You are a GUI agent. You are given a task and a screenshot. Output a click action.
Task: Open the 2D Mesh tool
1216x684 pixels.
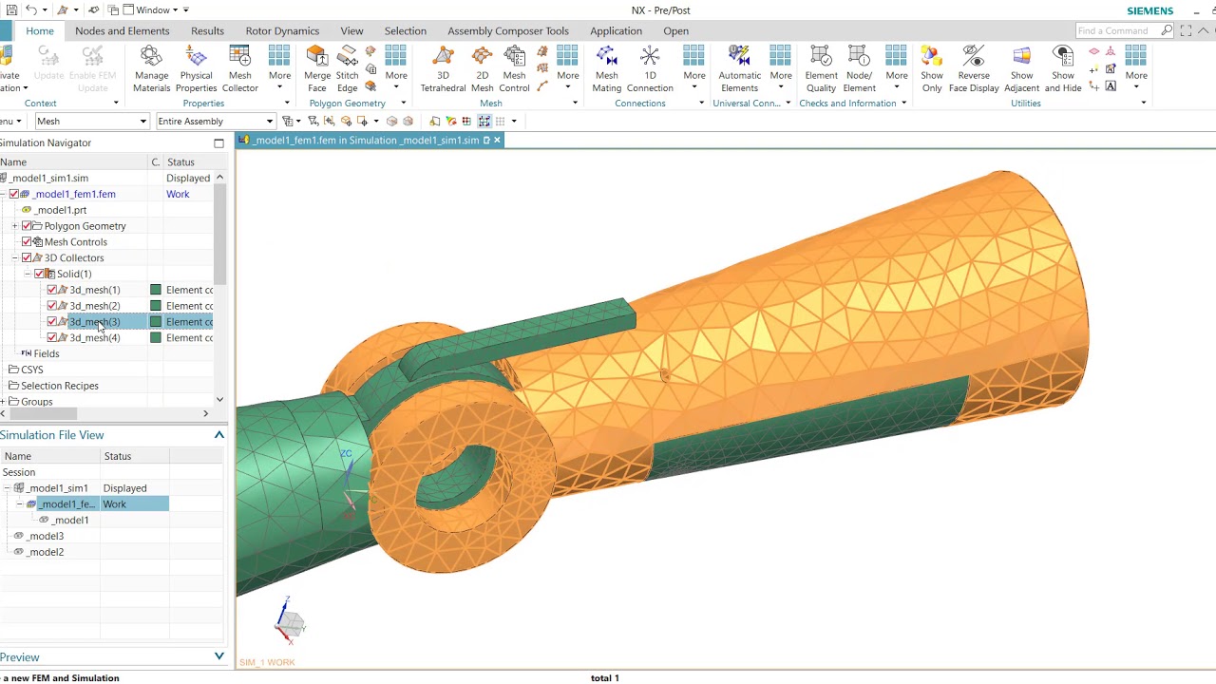[483, 68]
